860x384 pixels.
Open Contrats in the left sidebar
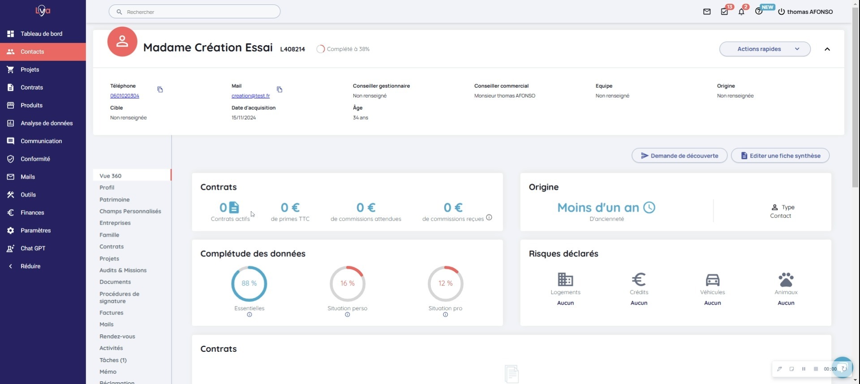[x=32, y=87]
